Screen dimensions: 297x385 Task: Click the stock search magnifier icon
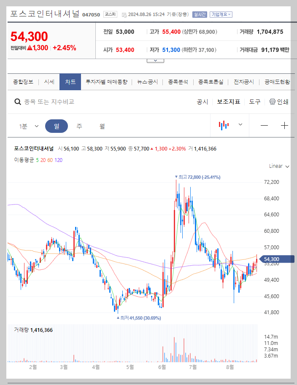[x=18, y=102]
